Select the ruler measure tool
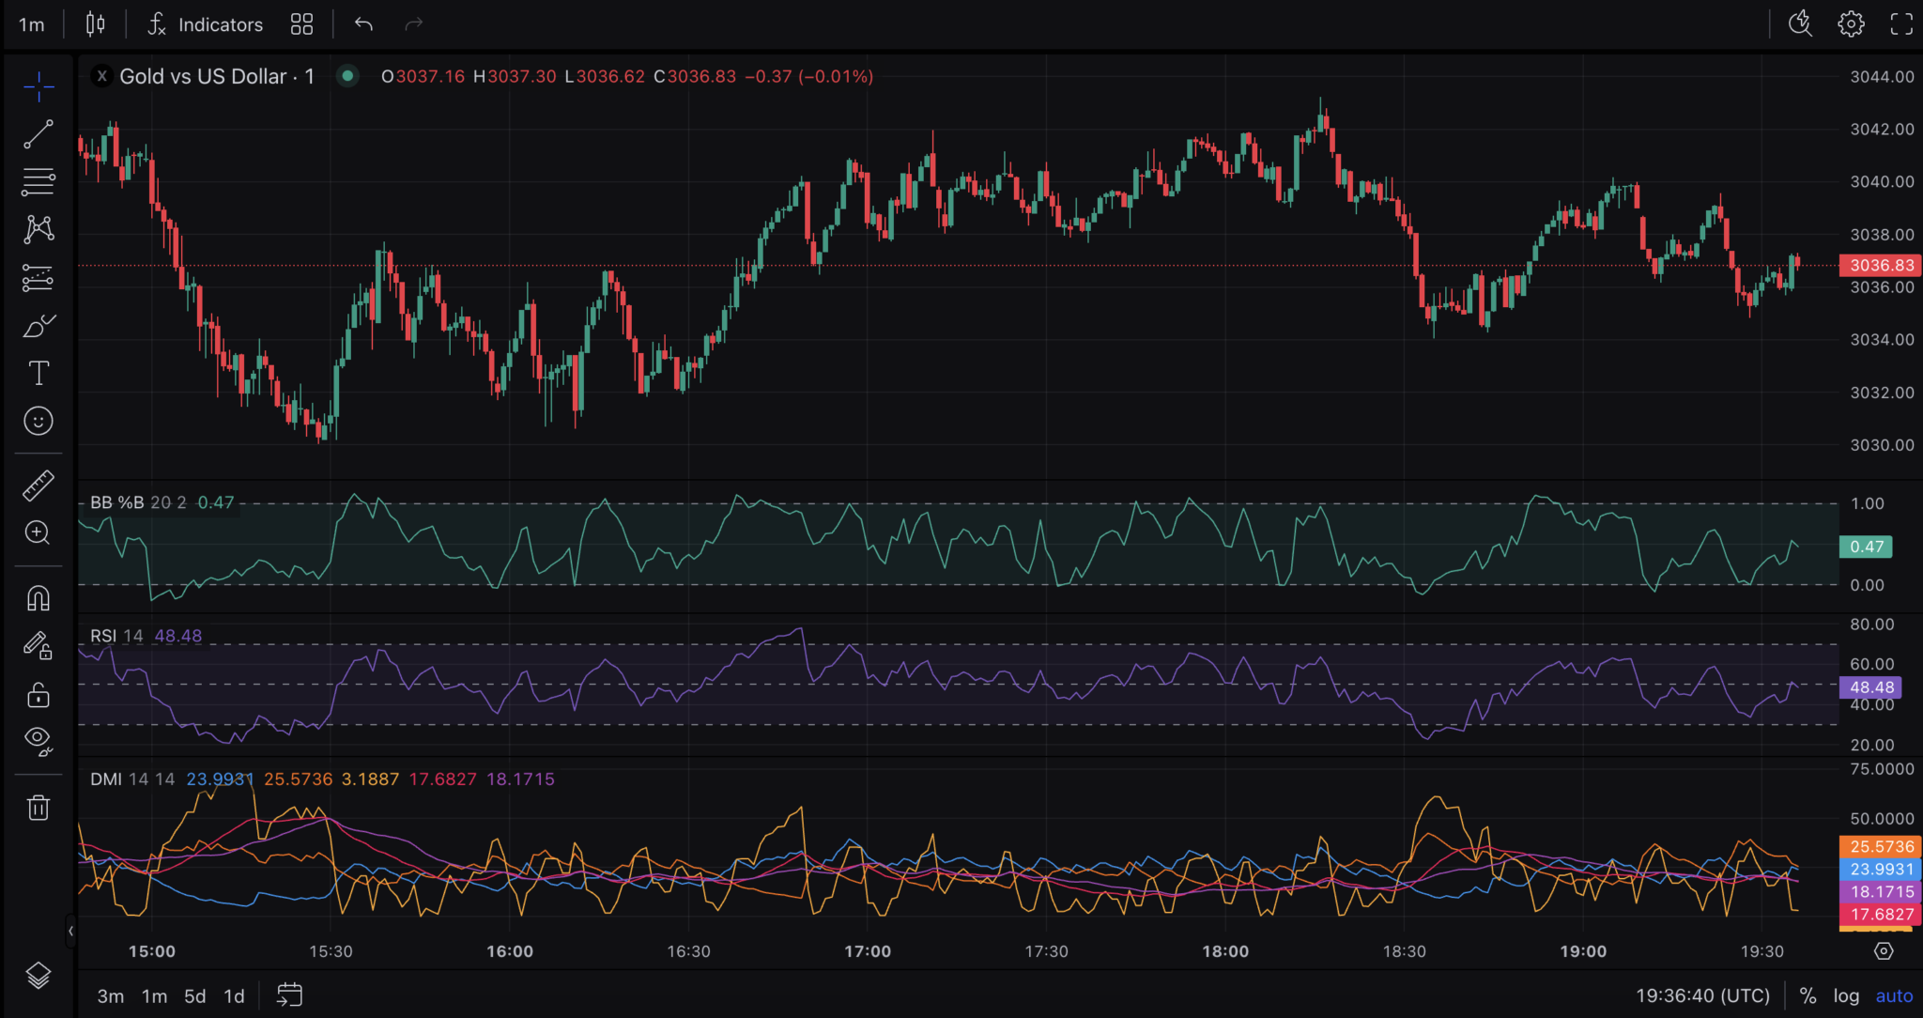This screenshot has height=1018, width=1923. click(38, 486)
